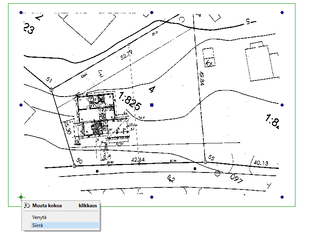Click the 42.64 dimension text

pos(138,160)
